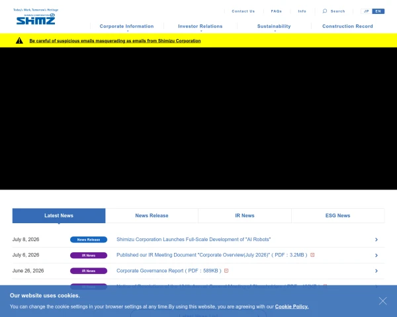Screen dimensions: 397x317
Task: Switch language to JP
Action: pyautogui.click(x=367, y=11)
